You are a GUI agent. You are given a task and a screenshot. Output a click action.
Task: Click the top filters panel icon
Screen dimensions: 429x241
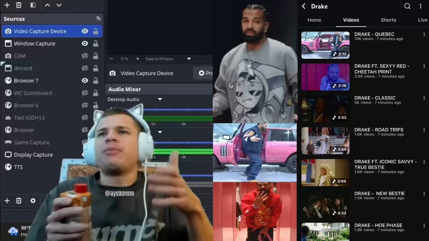click(x=33, y=5)
